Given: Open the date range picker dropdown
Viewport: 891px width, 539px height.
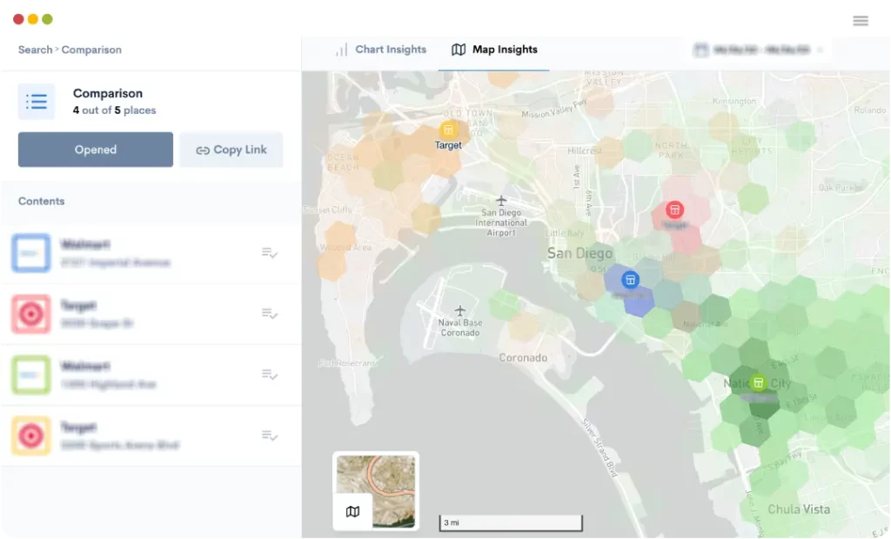Looking at the screenshot, I should pyautogui.click(x=759, y=50).
